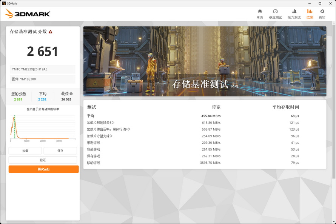Click bandwidth value 613.80 MB/s
The height and width of the screenshot is (224, 336).
point(211,122)
